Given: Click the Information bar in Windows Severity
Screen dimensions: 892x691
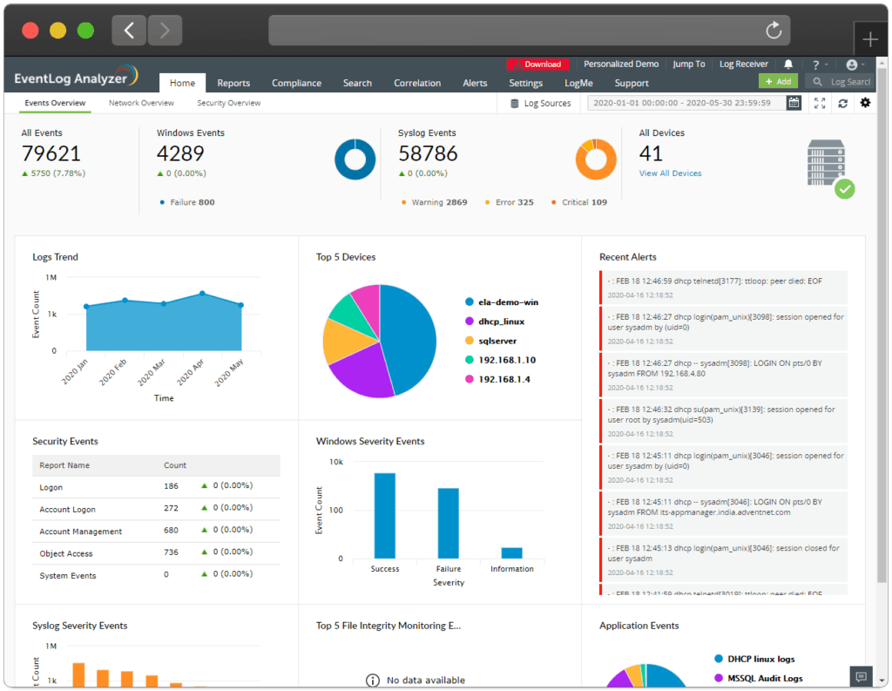Looking at the screenshot, I should (512, 552).
